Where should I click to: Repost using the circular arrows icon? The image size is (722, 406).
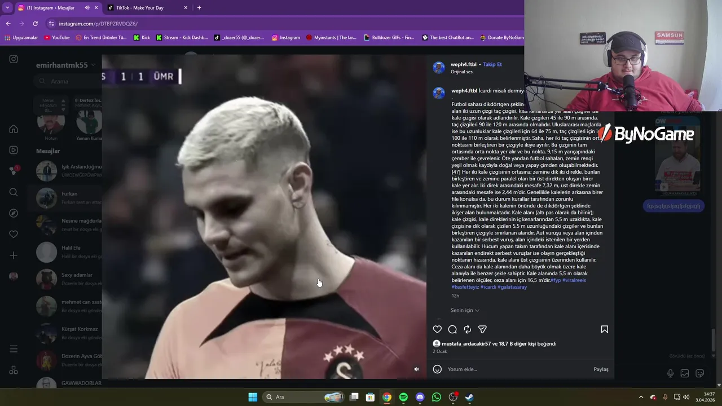coord(467,329)
